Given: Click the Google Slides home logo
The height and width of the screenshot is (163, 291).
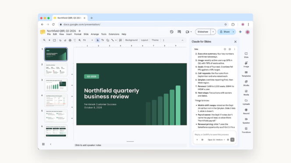Looking at the screenshot, I should [x=43, y=32].
